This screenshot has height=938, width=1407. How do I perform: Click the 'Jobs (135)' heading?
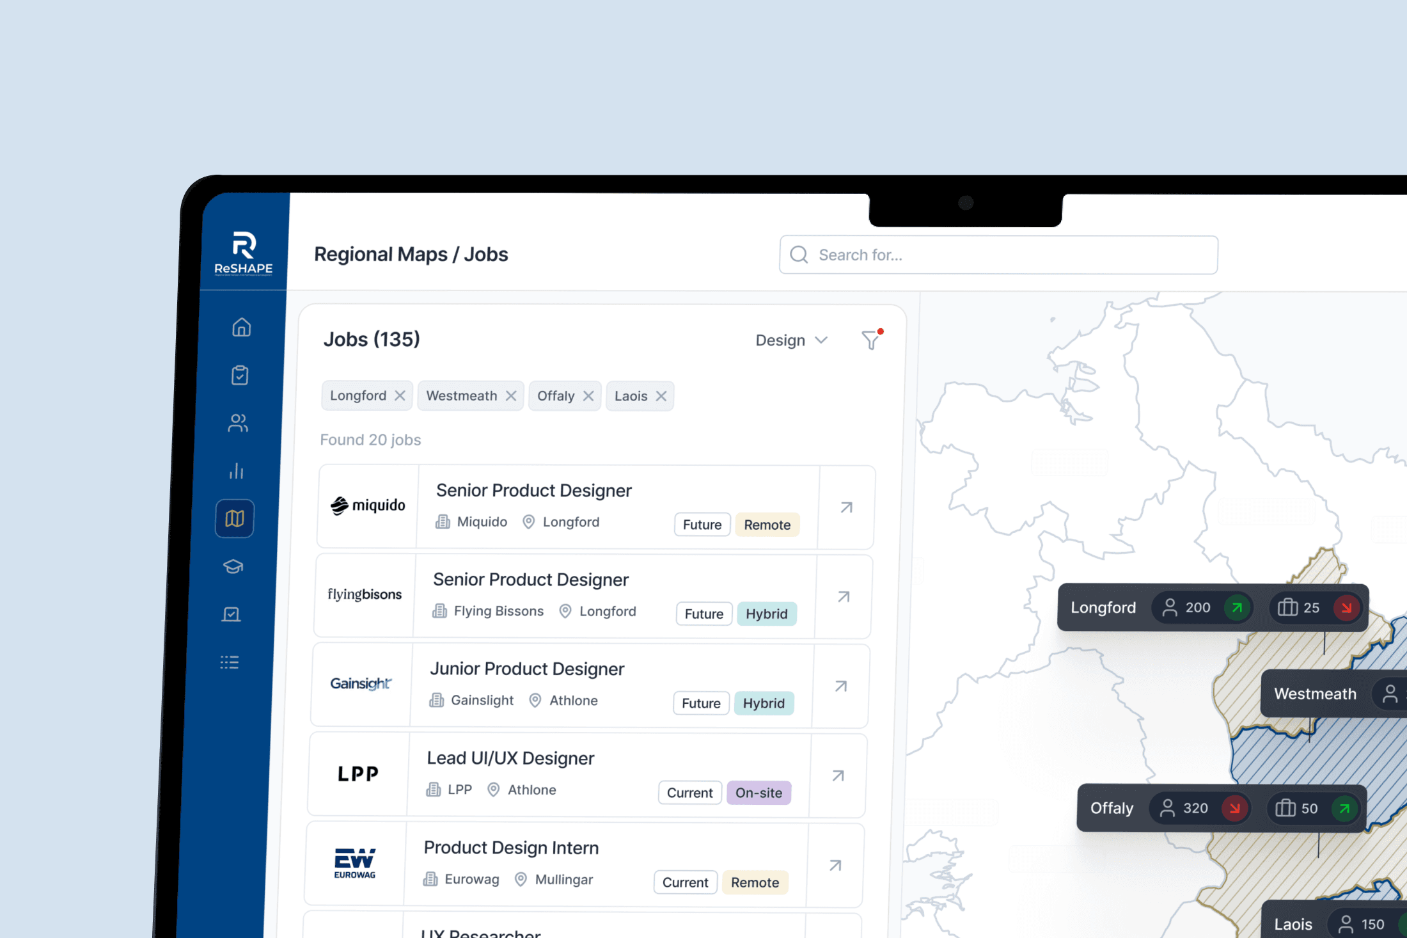(x=372, y=339)
